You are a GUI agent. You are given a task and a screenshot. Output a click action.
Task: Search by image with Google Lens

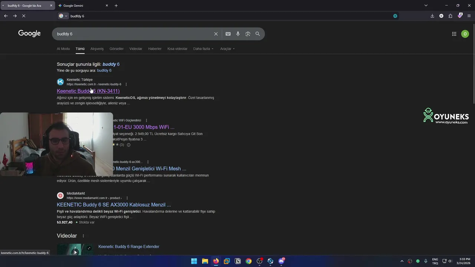pos(248,34)
